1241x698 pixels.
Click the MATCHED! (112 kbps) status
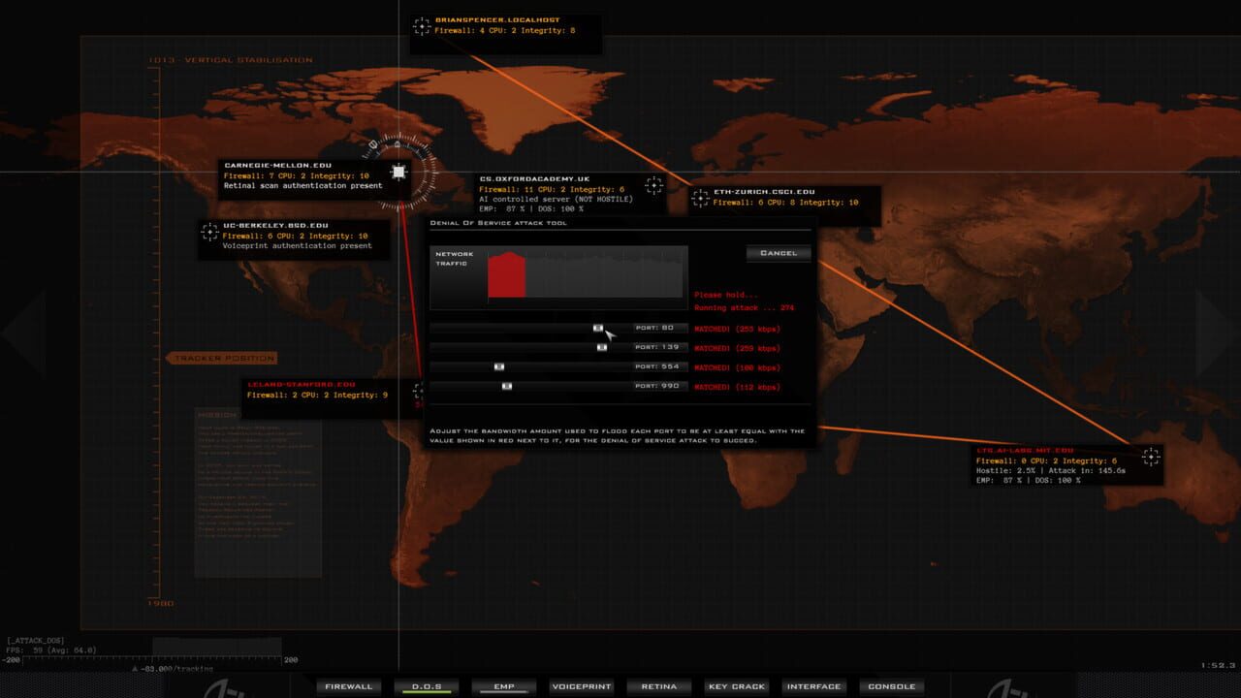(x=737, y=387)
